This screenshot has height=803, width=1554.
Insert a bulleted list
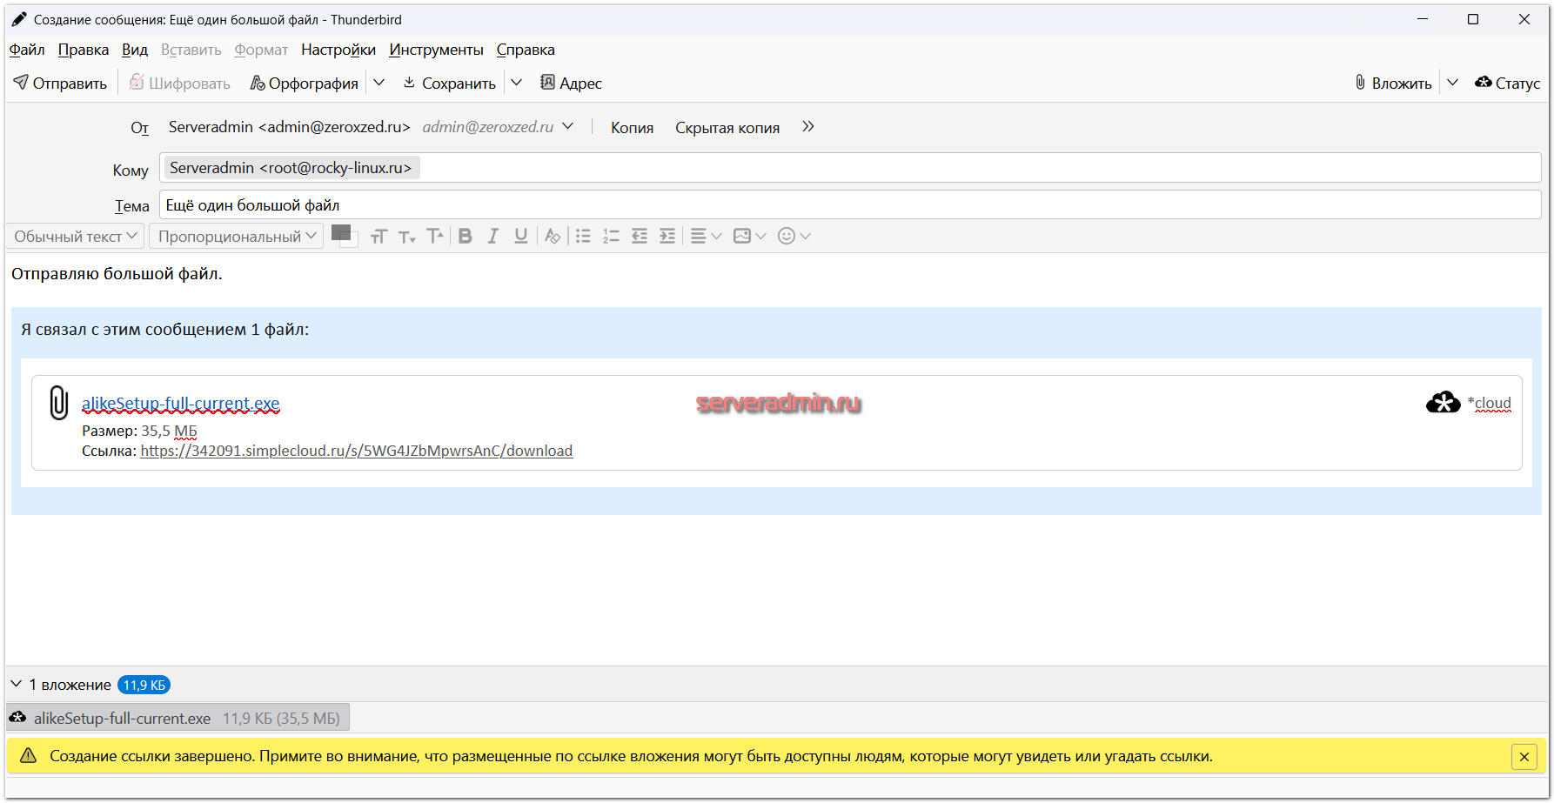[x=583, y=237]
